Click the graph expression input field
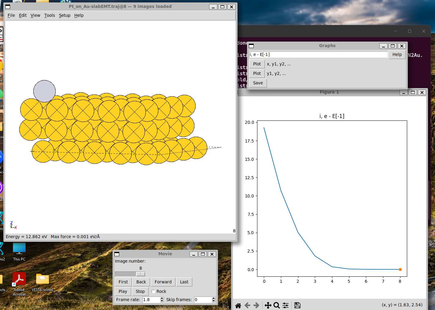This screenshot has width=435, height=310. (318, 54)
